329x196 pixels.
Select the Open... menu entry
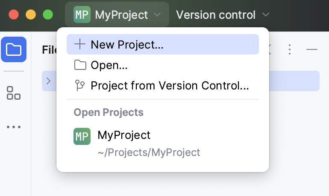click(109, 65)
